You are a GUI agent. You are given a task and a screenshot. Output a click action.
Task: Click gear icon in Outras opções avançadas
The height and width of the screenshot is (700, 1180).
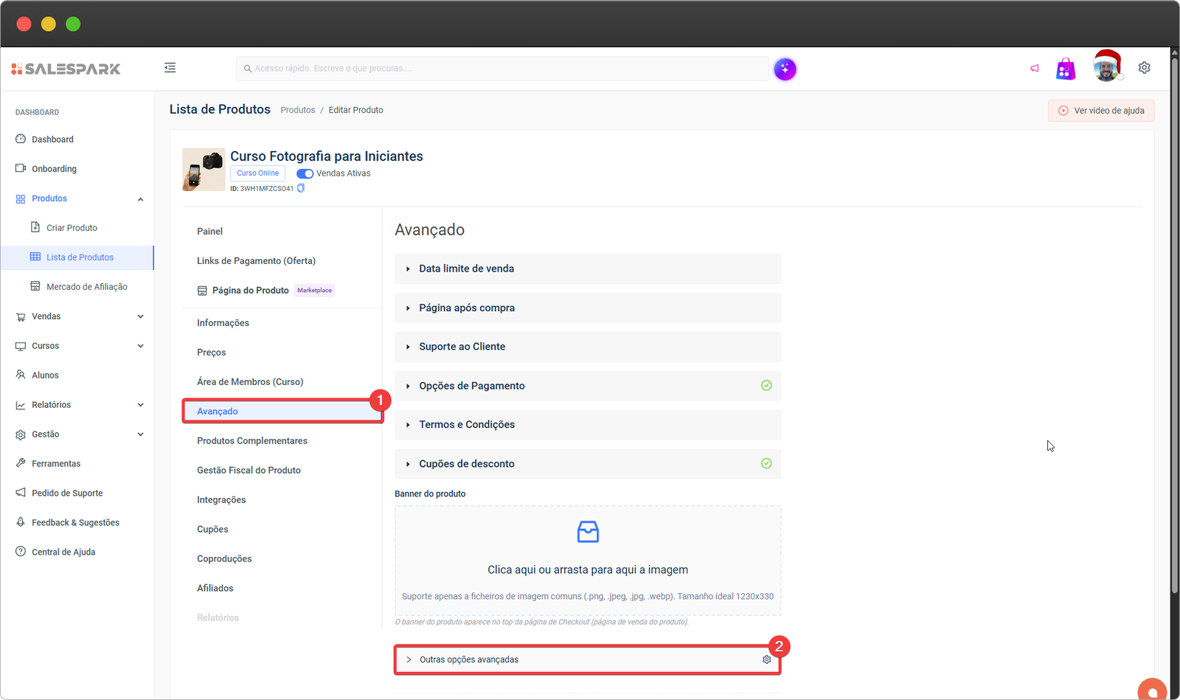click(766, 659)
